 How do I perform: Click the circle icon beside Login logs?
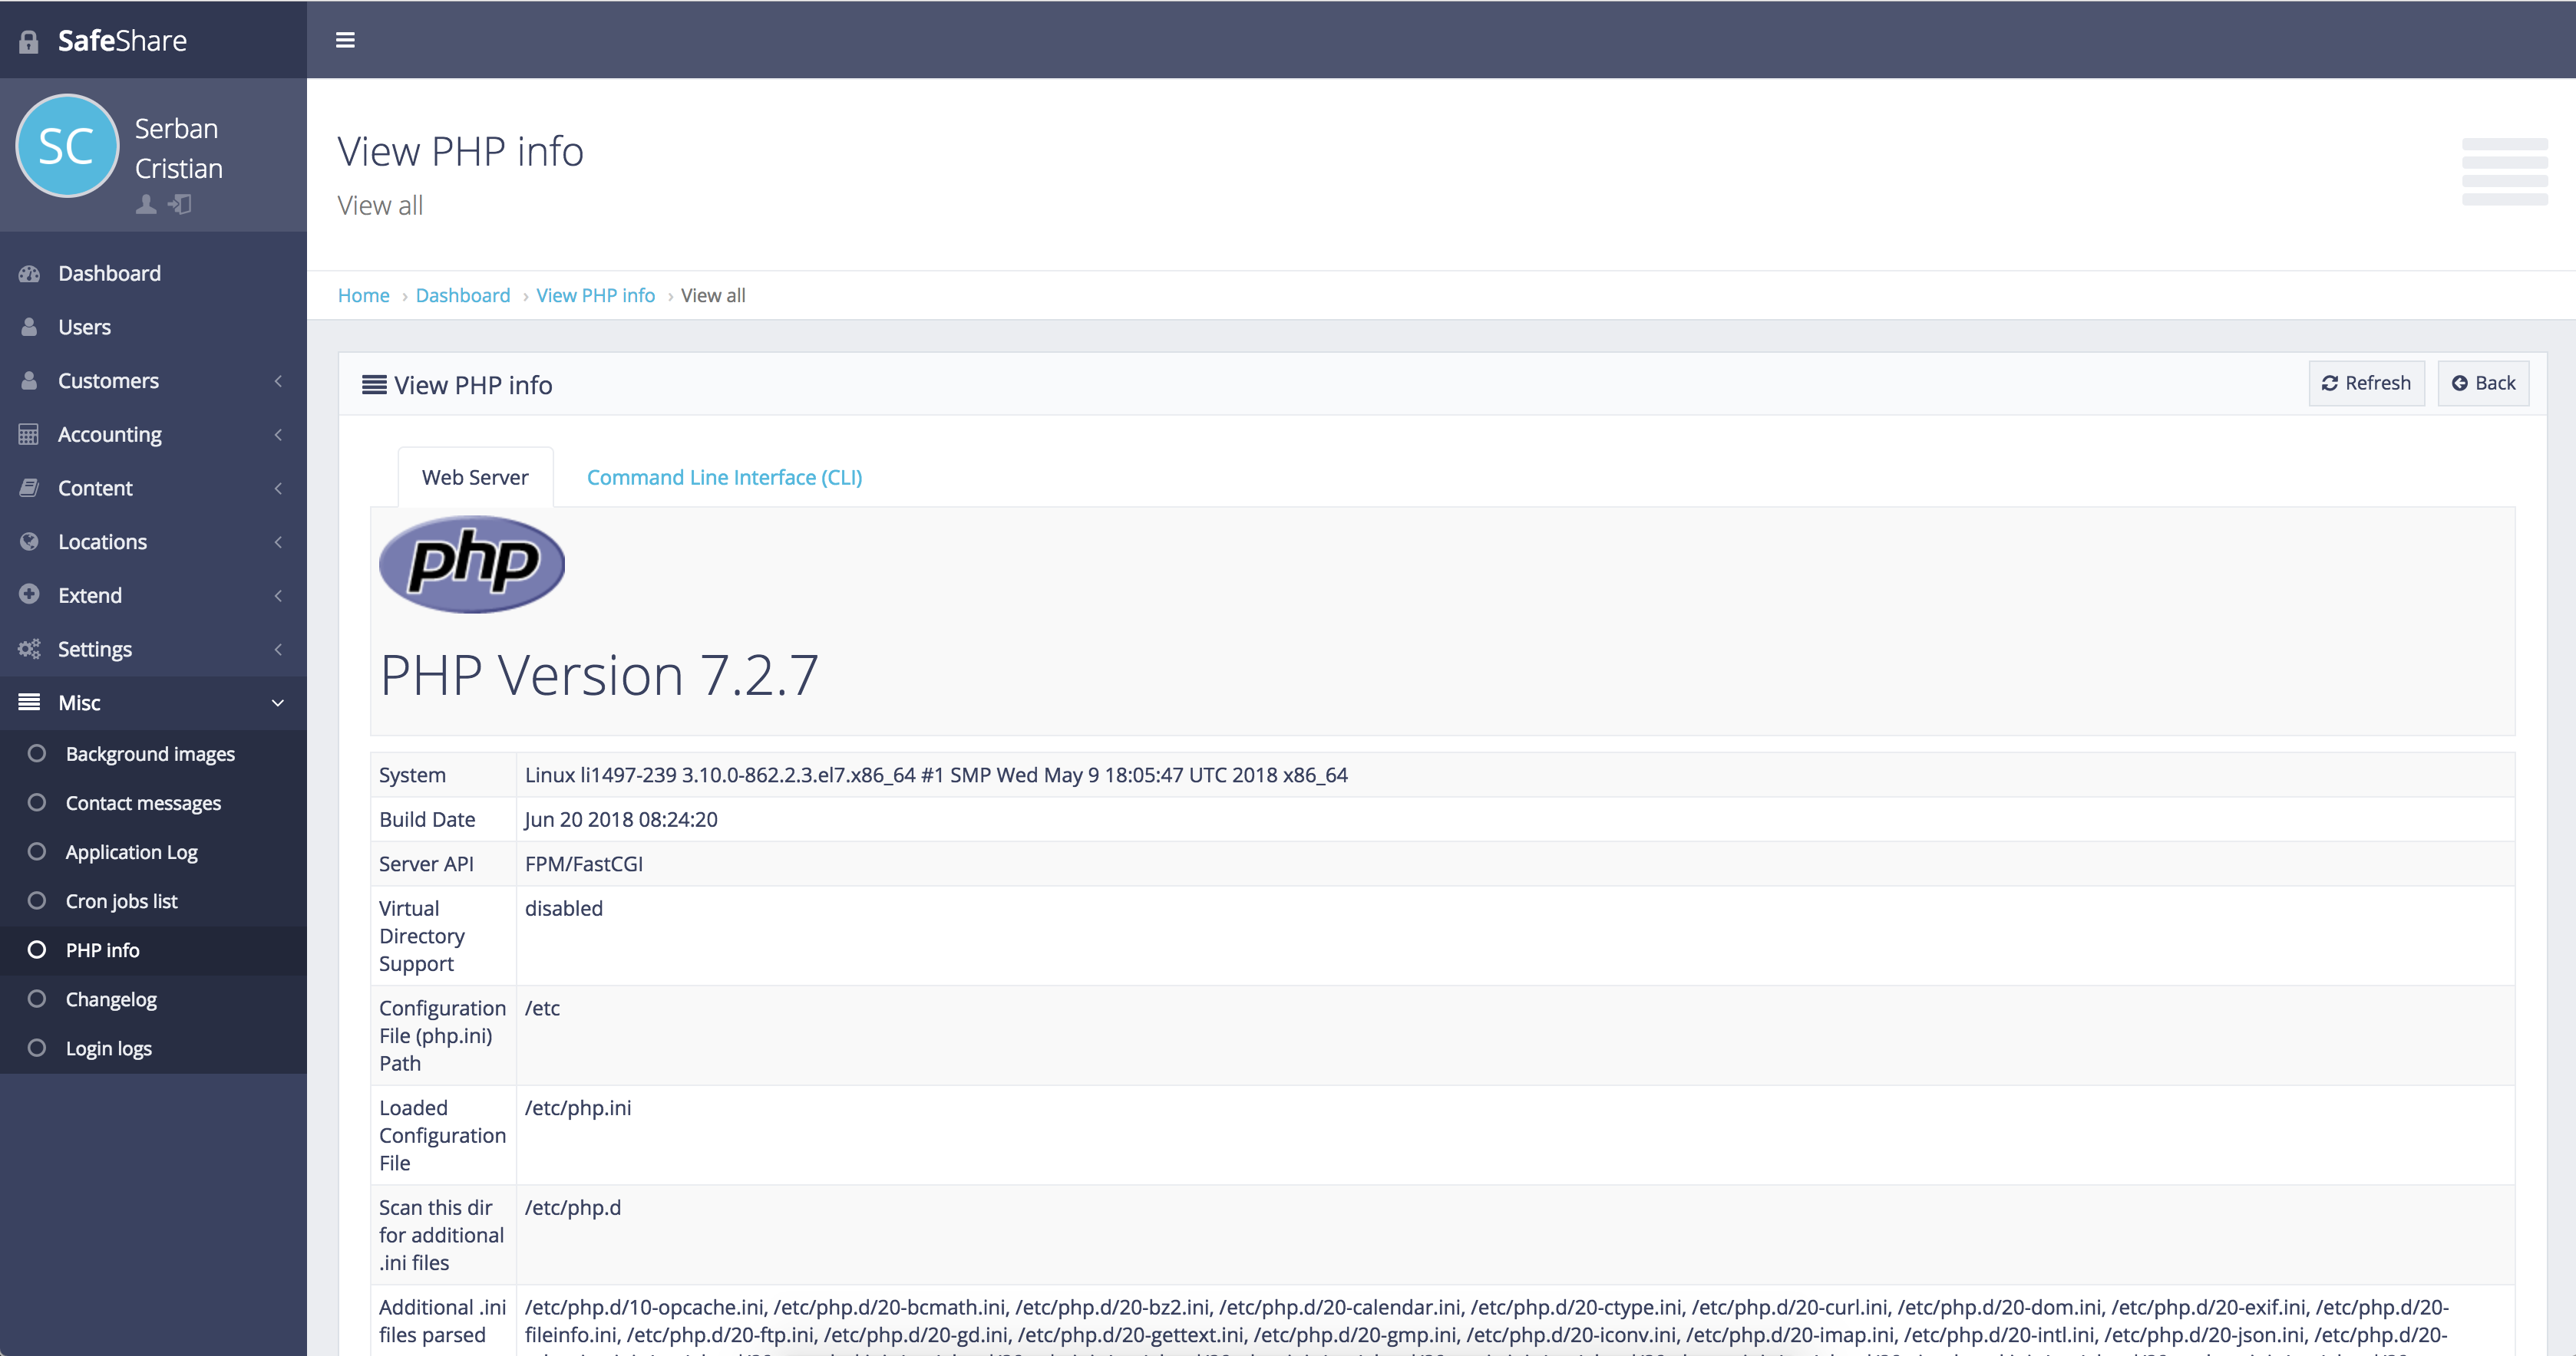click(37, 1048)
